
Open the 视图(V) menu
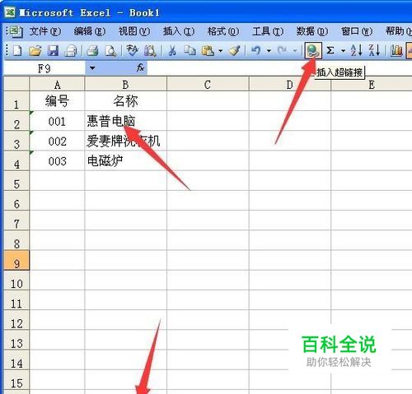[134, 31]
